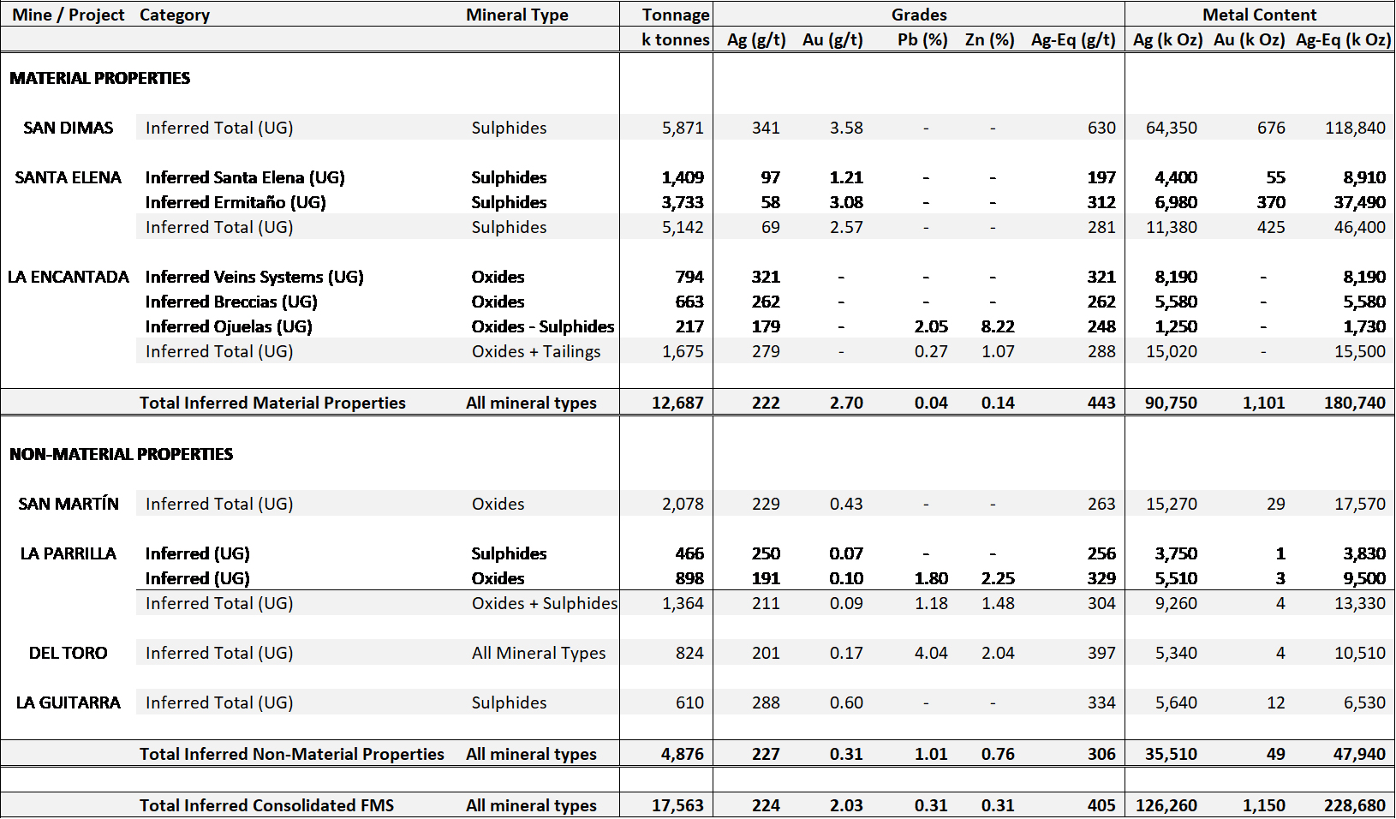1396x819 pixels.
Task: Select 'Inferred Santa Elena (UG)' category cell
Action: [x=245, y=177]
